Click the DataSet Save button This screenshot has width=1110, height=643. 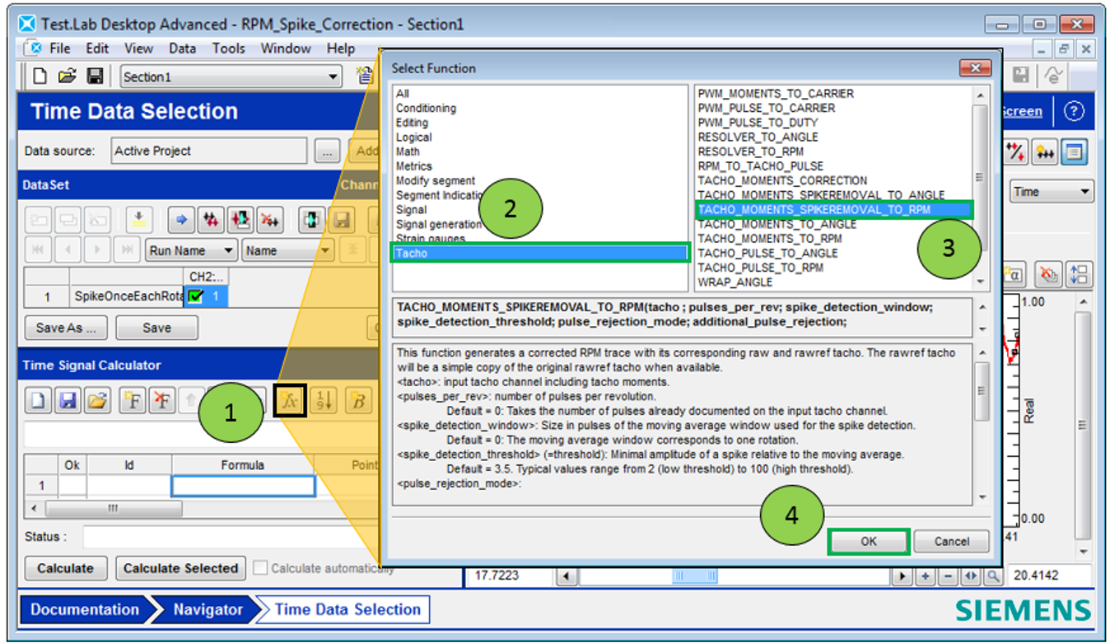click(x=156, y=328)
